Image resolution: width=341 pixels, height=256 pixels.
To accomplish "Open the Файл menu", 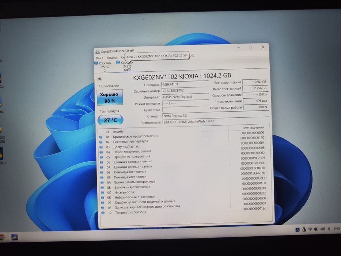I will pyautogui.click(x=99, y=58).
